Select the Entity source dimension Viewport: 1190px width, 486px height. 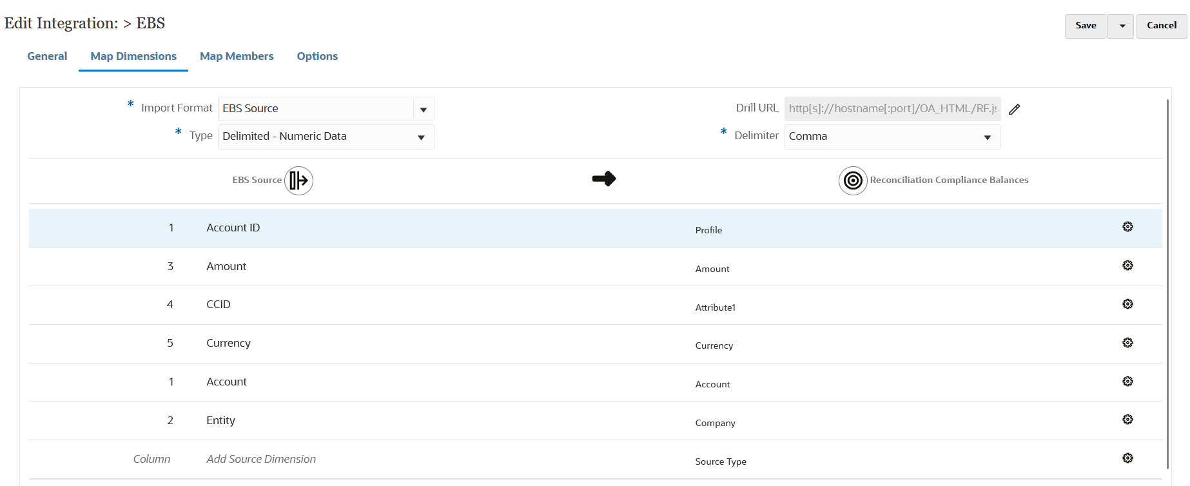pyautogui.click(x=220, y=420)
